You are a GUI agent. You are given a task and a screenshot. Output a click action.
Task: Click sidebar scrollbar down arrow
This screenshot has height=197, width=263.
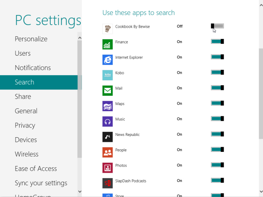pyautogui.click(x=80, y=191)
